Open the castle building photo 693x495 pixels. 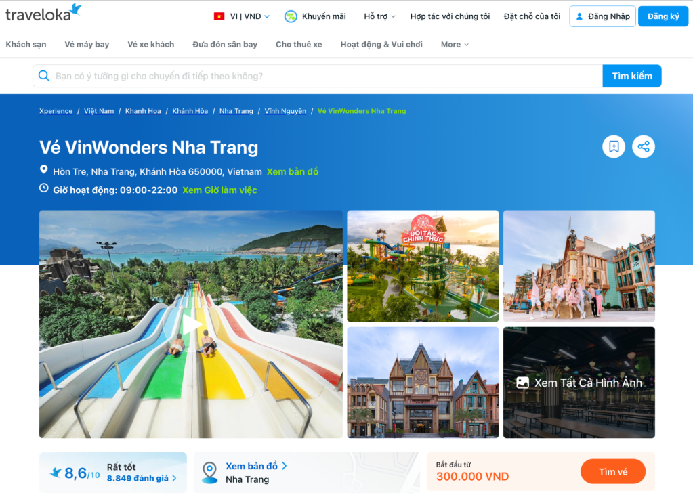click(x=423, y=383)
